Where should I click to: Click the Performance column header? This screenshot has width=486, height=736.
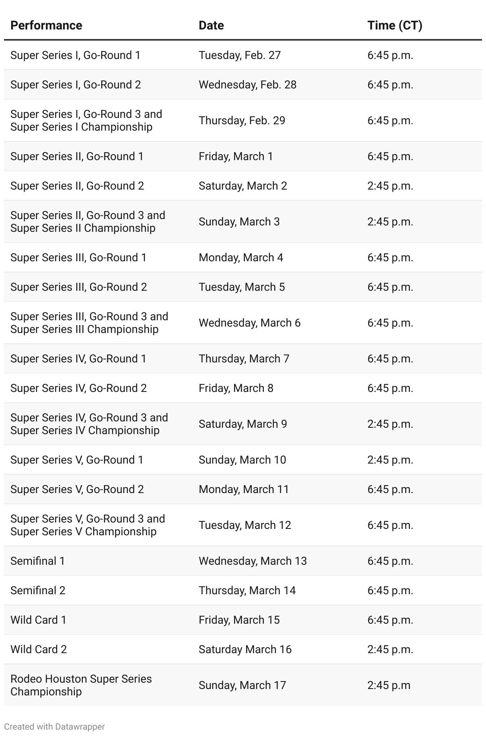46,25
